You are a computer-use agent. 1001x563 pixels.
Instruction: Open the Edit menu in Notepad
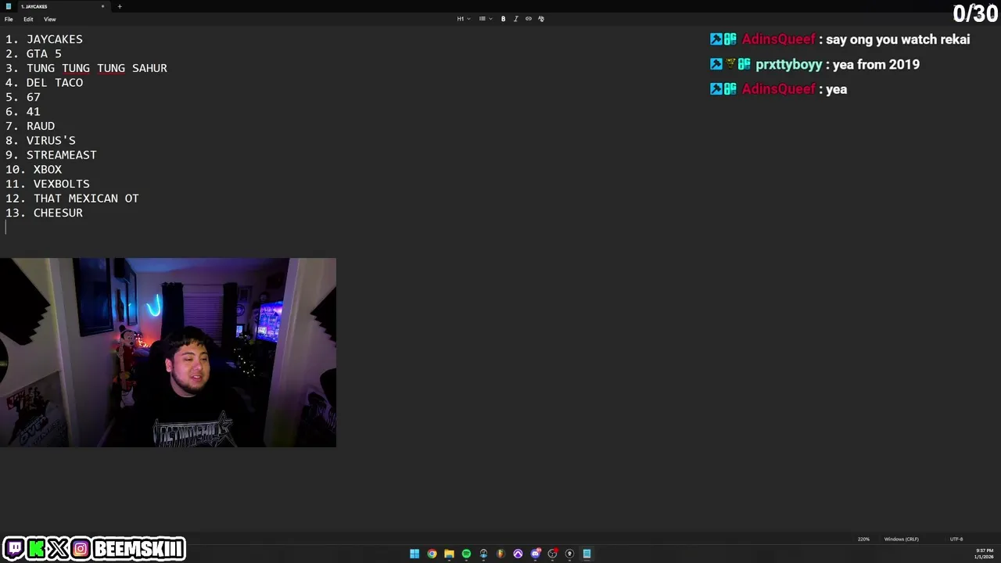[x=28, y=19]
